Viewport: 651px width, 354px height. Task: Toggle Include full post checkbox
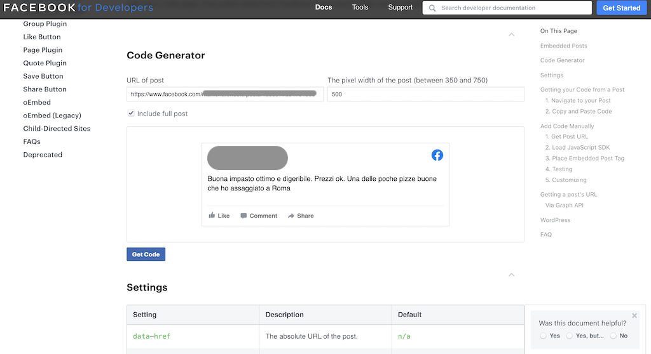[131, 113]
